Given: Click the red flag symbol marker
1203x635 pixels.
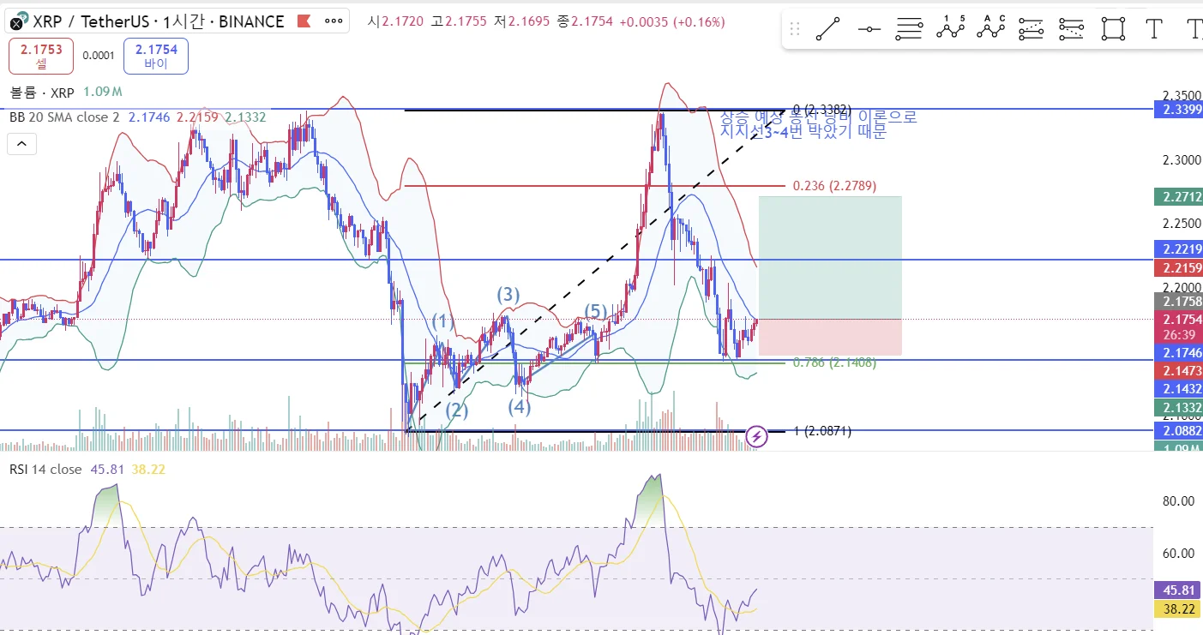Looking at the screenshot, I should point(303,21).
